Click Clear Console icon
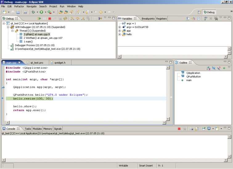The width and height of the screenshot is (233, 169). click(x=191, y=129)
